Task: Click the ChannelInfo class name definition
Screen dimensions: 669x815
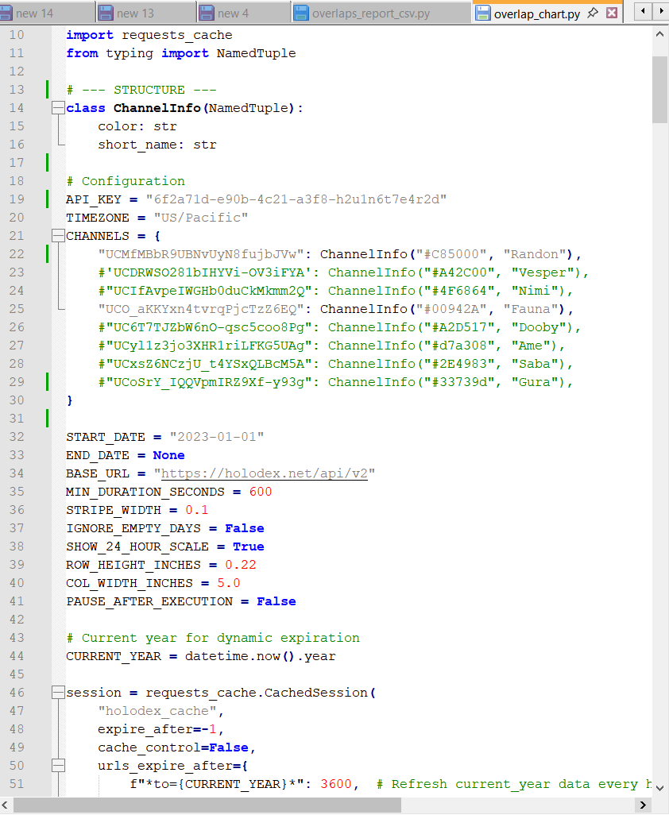Action: (x=157, y=108)
